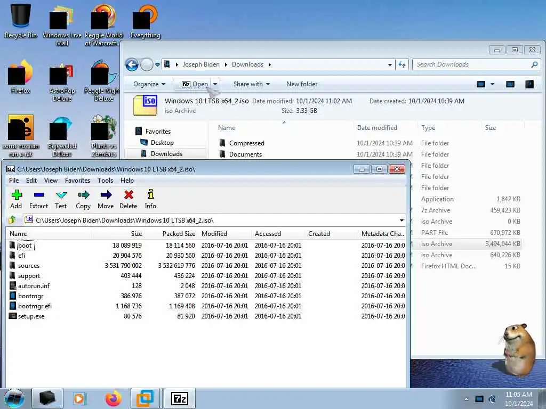
Task: Select the sources folder in 7-Zip
Action: pyautogui.click(x=29, y=266)
